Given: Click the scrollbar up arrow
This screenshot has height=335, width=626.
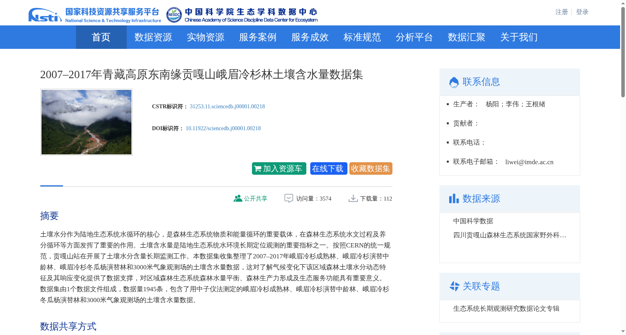Looking at the screenshot, I should click(623, 3).
